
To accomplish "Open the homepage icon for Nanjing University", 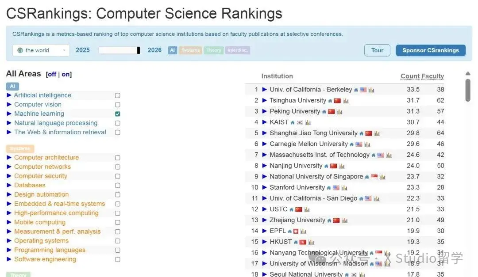I will point(326,166).
